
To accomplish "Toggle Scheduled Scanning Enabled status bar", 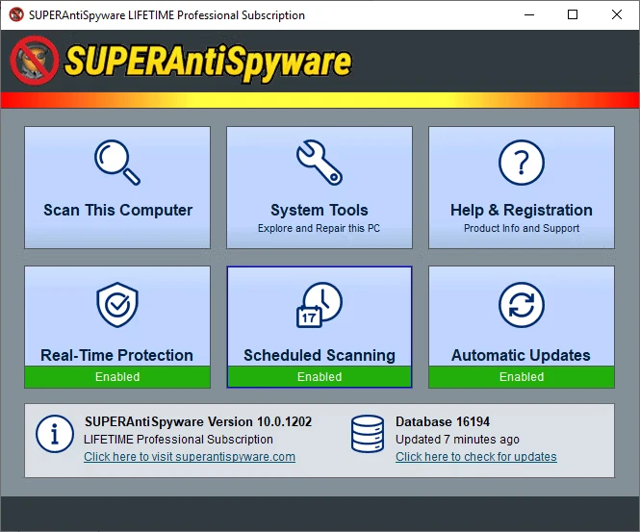I will (x=319, y=377).
